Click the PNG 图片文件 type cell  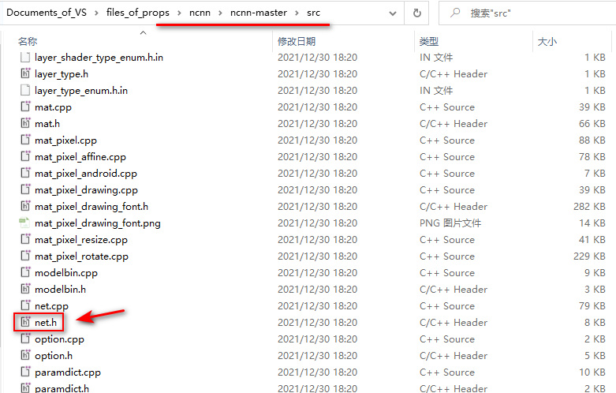point(450,223)
